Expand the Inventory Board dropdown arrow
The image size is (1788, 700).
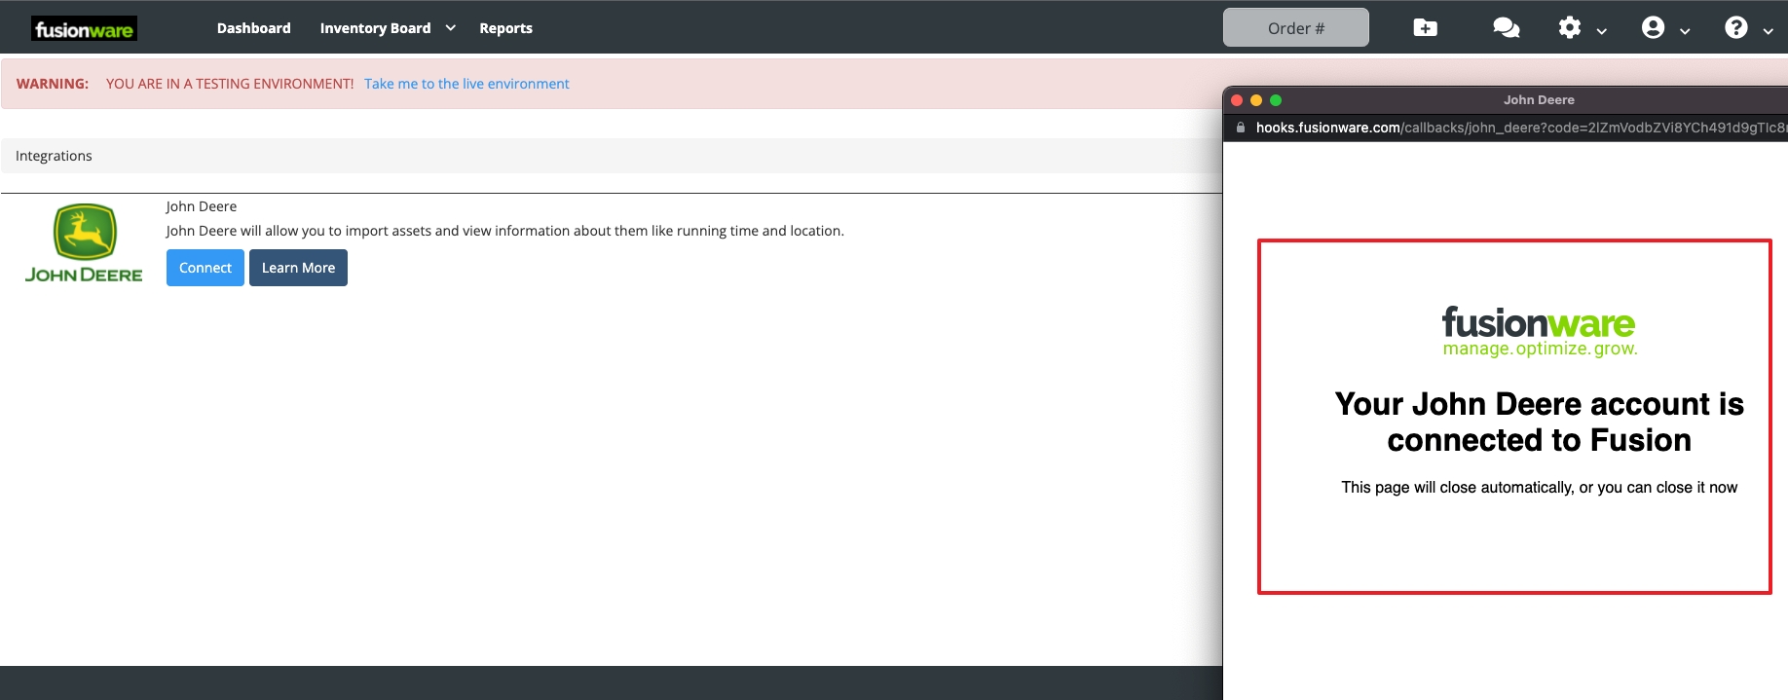click(451, 28)
